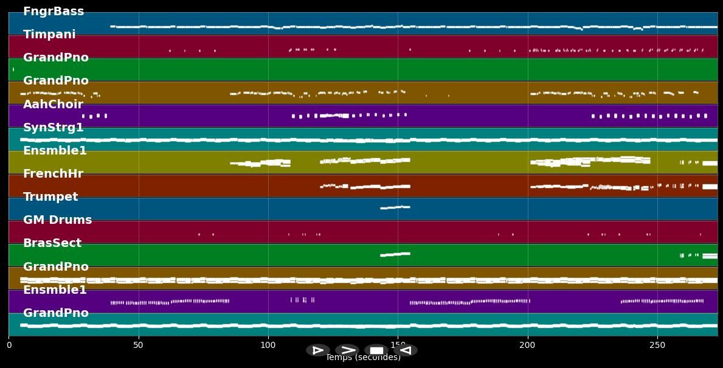This screenshot has width=723, height=368.
Task: Click the Trumpet note cluster in its lane
Action: 395,207
